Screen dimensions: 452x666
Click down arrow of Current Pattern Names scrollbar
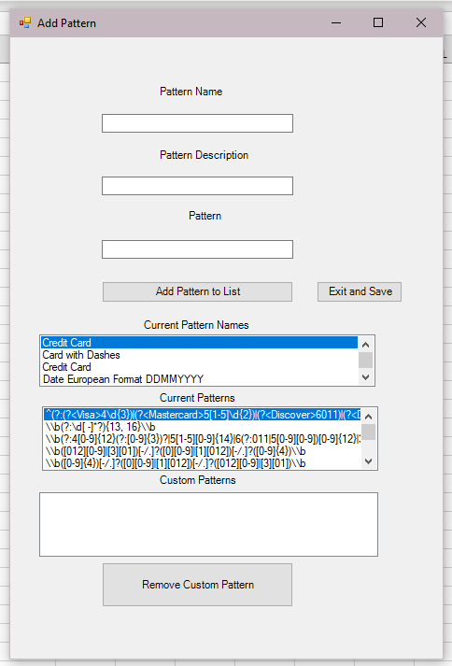pos(366,377)
